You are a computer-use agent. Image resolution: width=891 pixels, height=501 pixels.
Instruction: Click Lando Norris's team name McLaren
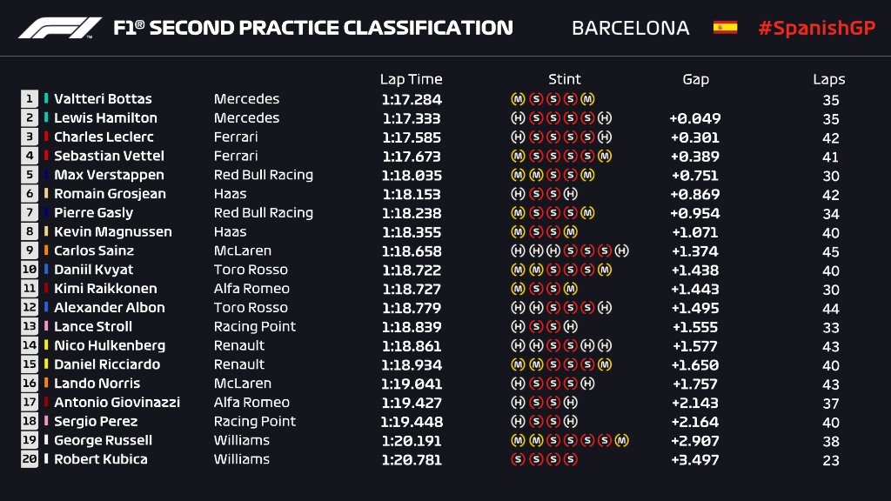(243, 384)
